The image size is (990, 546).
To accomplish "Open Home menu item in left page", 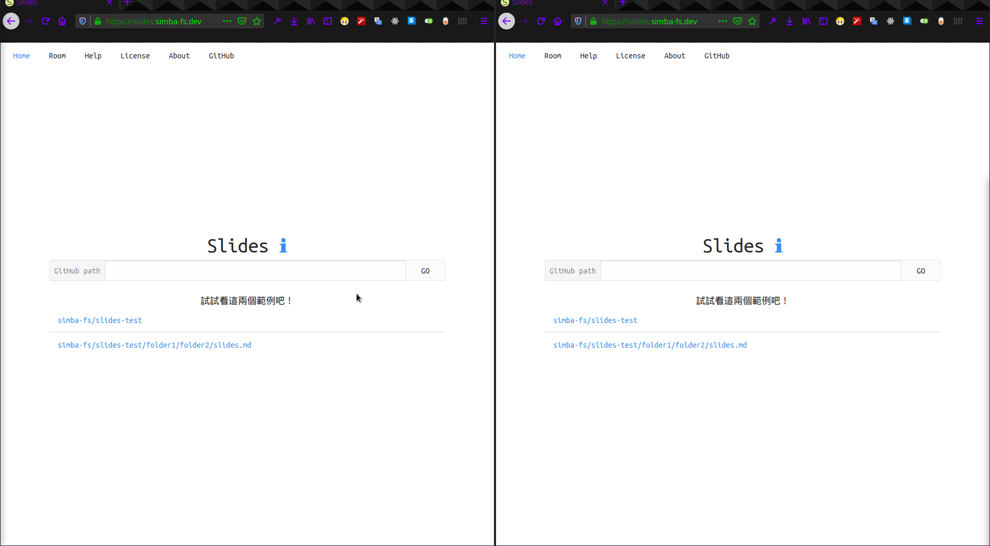I will click(22, 56).
